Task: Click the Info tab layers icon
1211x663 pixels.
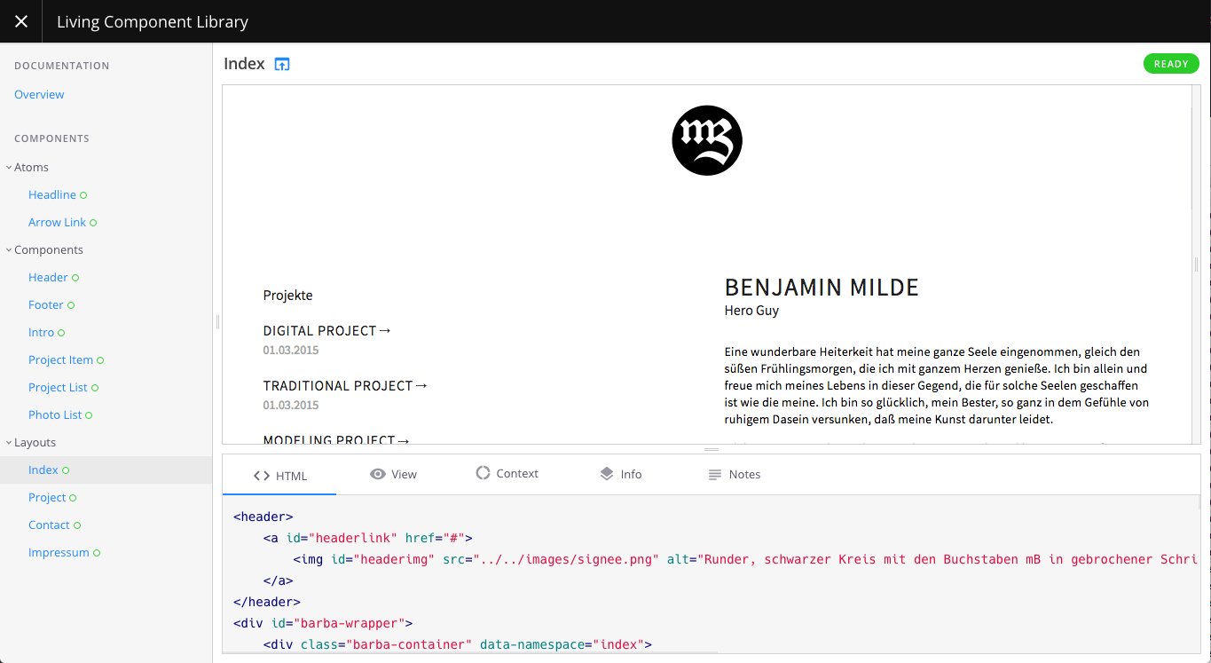Action: pos(607,474)
